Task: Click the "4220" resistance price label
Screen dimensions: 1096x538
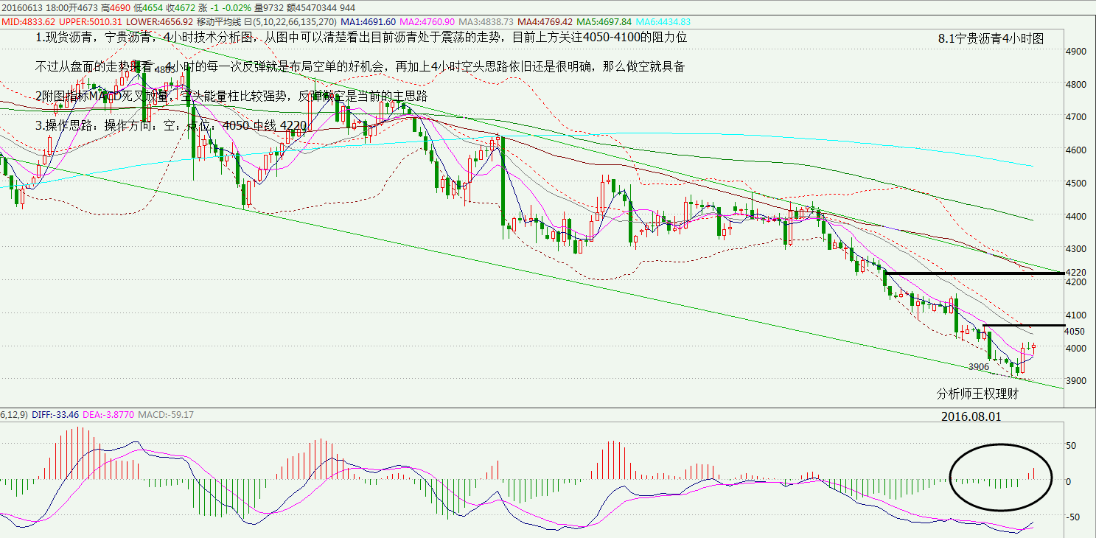Action: pos(1075,273)
